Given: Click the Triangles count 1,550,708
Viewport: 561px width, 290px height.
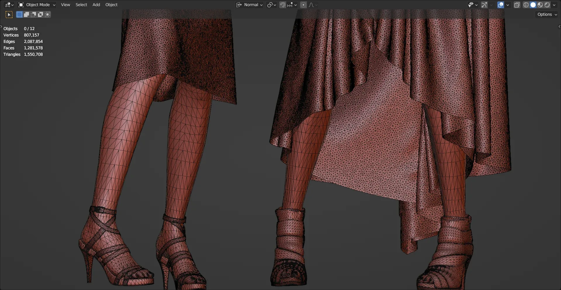Looking at the screenshot, I should (33, 54).
